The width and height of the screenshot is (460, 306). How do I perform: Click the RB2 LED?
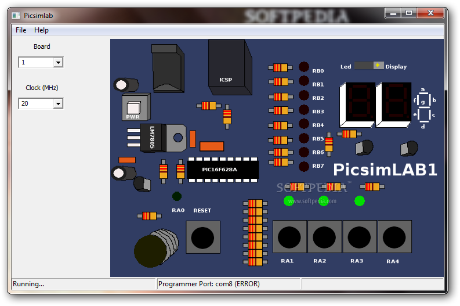(303, 95)
